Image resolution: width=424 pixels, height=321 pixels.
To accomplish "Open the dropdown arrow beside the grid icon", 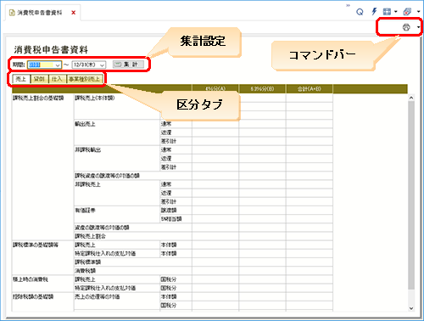I will (x=396, y=12).
